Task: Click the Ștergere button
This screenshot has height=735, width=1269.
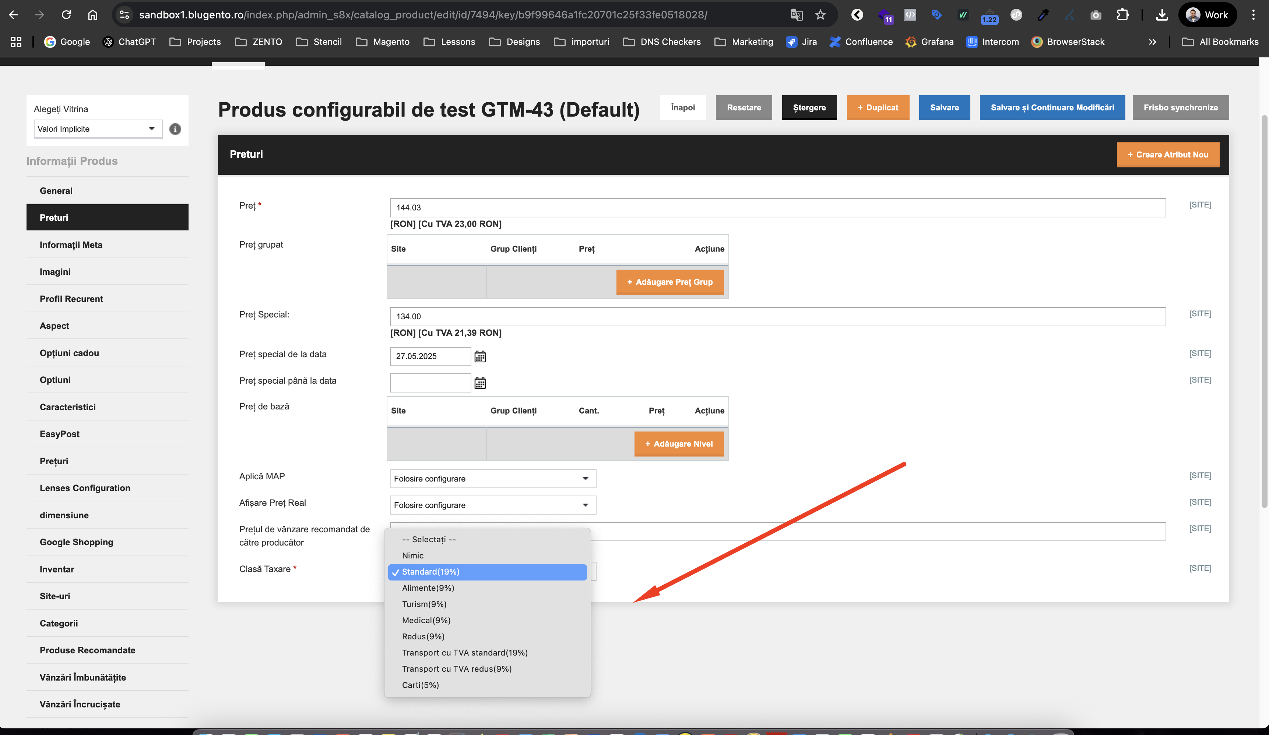Action: (x=809, y=108)
